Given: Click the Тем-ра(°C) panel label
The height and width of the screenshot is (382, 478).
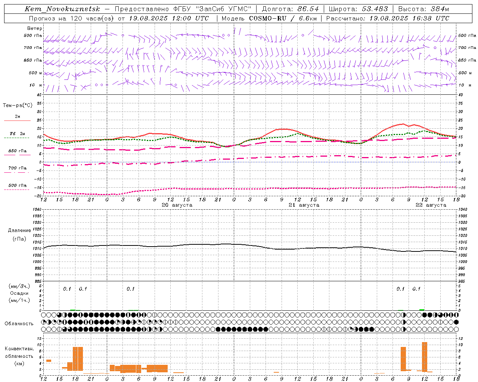Looking at the screenshot, I should pyautogui.click(x=18, y=106).
